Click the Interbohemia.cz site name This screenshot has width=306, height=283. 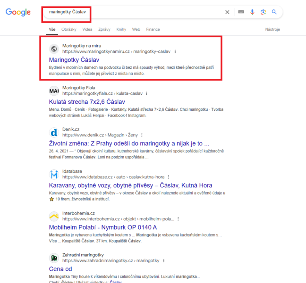(x=79, y=213)
